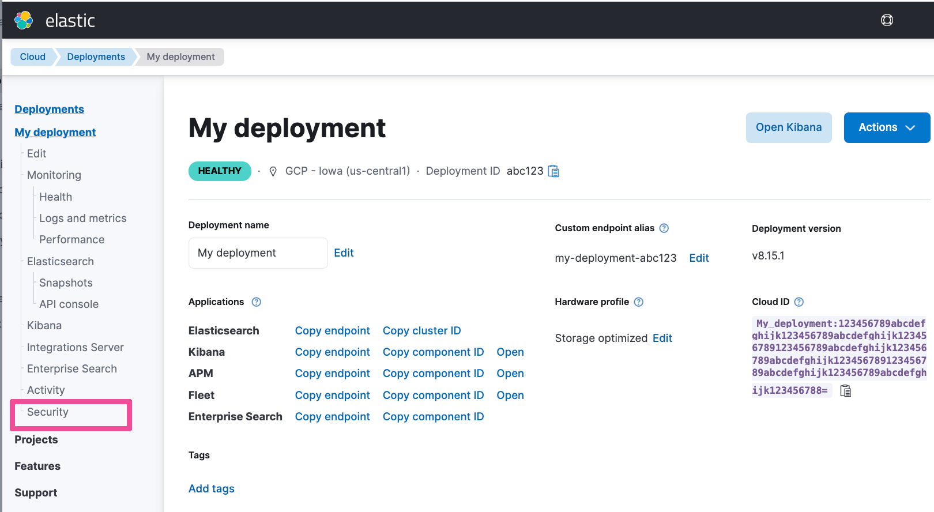Copy the Cloud ID with clipboard icon
The width and height of the screenshot is (934, 512).
tap(846, 391)
